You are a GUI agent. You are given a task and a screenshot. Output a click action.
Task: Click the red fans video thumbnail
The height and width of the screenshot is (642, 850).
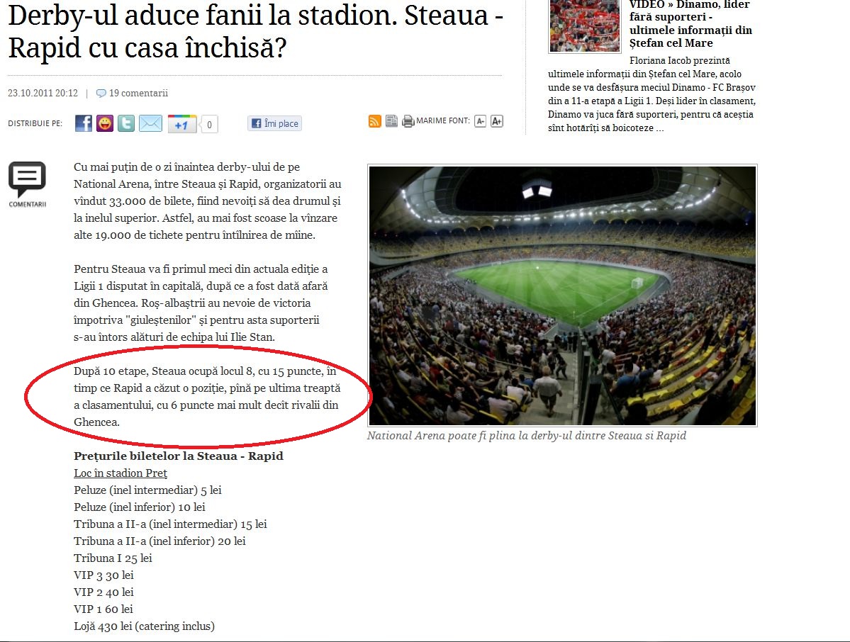click(584, 26)
